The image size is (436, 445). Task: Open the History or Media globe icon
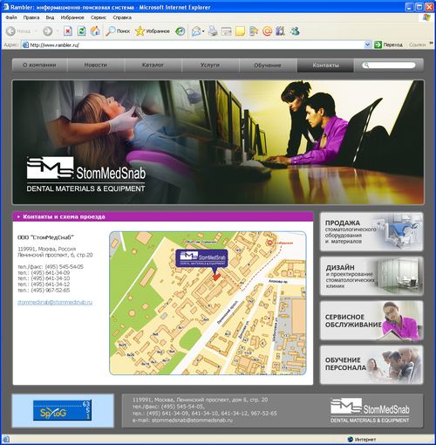tap(181, 31)
